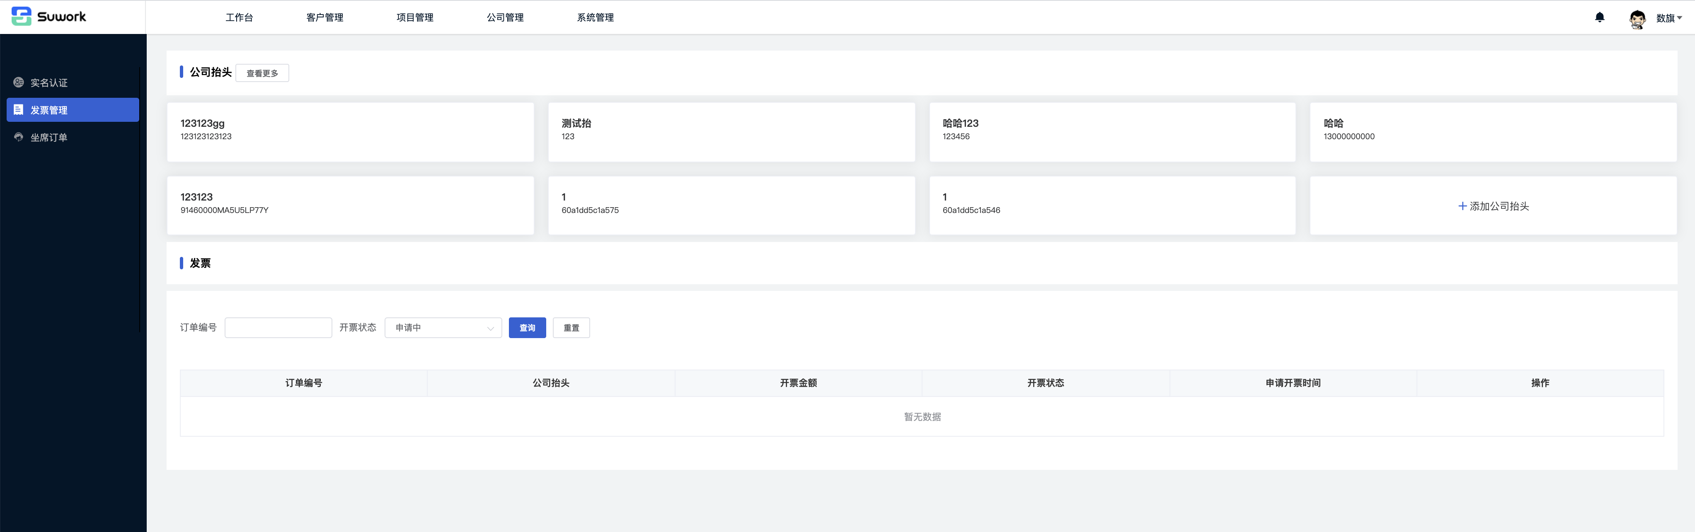
Task: Select the 123123 91460000MA5U5LP77Y card
Action: (350, 205)
